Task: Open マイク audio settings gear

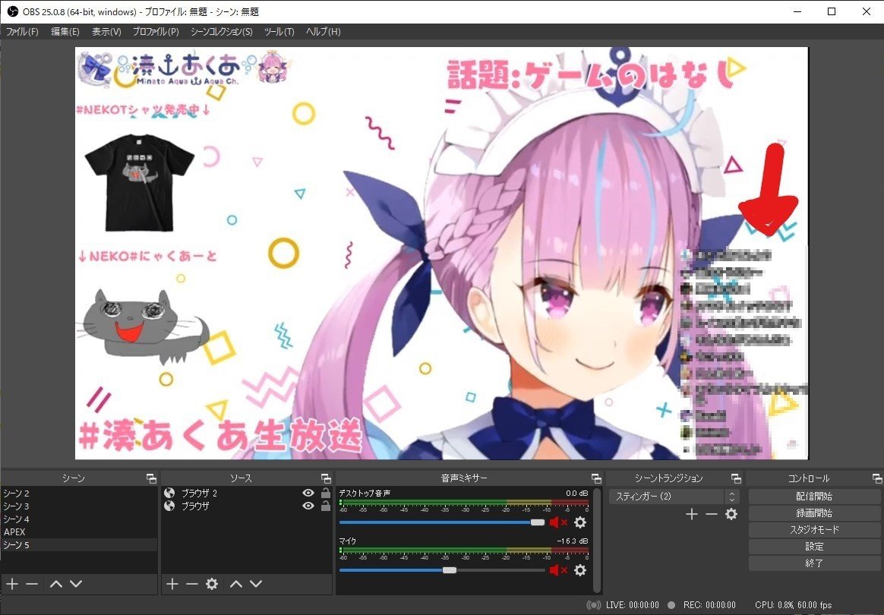Action: (580, 570)
